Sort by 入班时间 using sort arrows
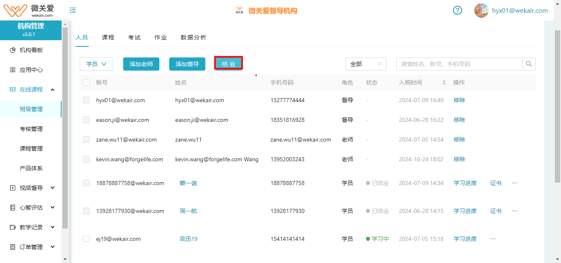Viewport: 561px width, 263px height. tap(444, 82)
